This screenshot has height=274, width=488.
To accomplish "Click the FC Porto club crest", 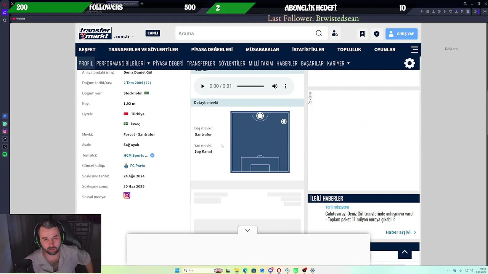I will click(x=126, y=166).
